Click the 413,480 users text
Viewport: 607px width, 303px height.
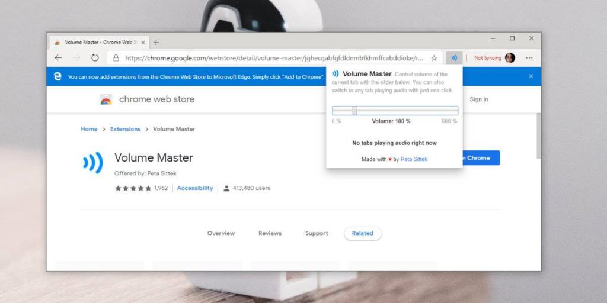pos(251,188)
